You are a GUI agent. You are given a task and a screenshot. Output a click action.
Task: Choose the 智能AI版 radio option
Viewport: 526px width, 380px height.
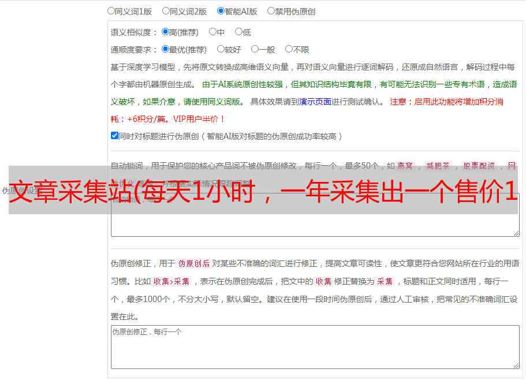(221, 11)
